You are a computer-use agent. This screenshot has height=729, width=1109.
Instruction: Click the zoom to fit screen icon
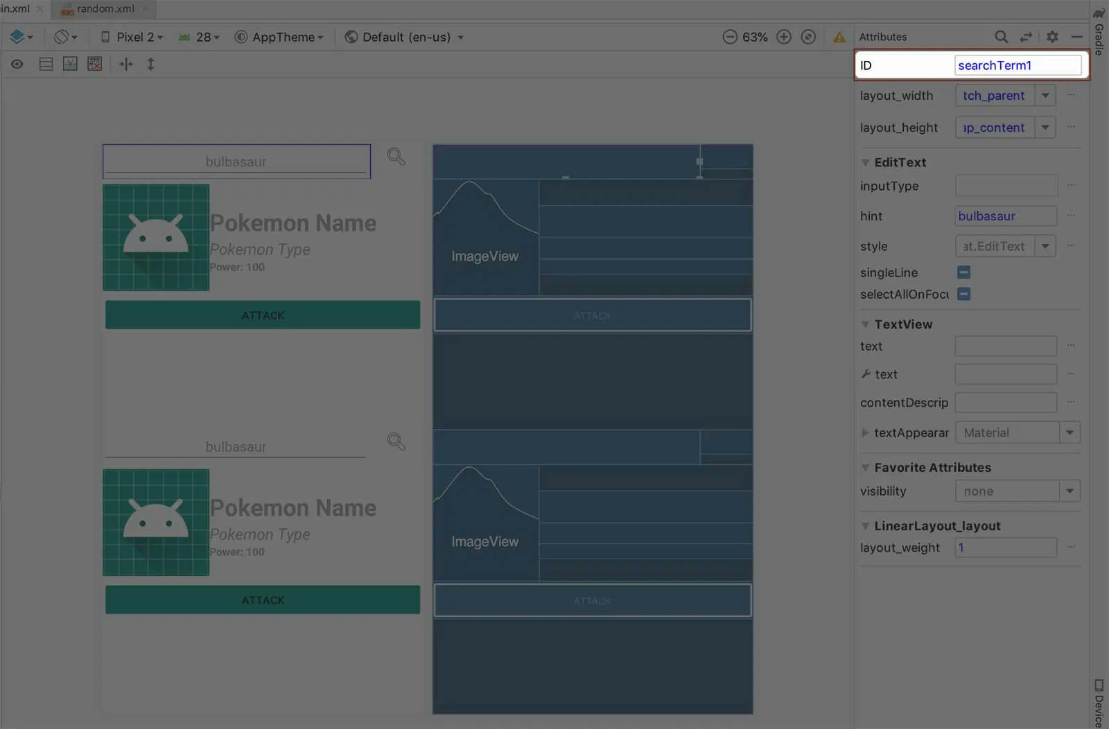[808, 37]
